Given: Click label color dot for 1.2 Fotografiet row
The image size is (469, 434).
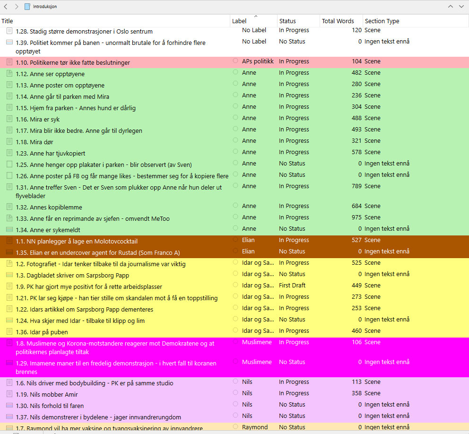Looking at the screenshot, I should pos(236,262).
